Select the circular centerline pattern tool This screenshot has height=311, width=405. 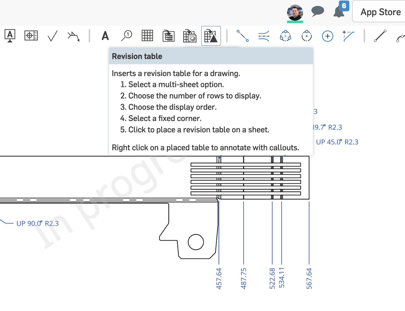click(285, 36)
